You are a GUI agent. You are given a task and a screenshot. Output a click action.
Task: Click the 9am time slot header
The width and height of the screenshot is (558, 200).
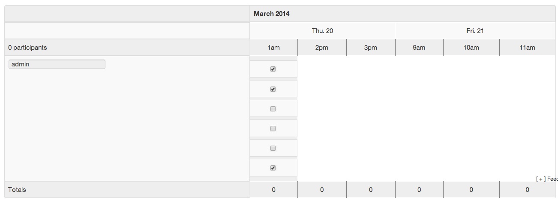pos(419,48)
